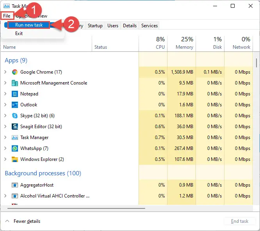
Task: Click the Alcohol Virtual AHCI Controller icon
Action: pos(15,196)
